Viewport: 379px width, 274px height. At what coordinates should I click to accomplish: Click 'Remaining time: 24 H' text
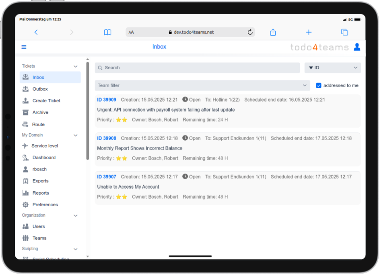pos(205,120)
